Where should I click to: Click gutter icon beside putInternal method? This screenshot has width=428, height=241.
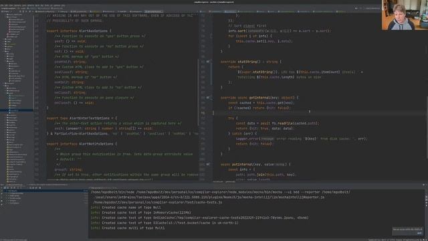(x=208, y=164)
